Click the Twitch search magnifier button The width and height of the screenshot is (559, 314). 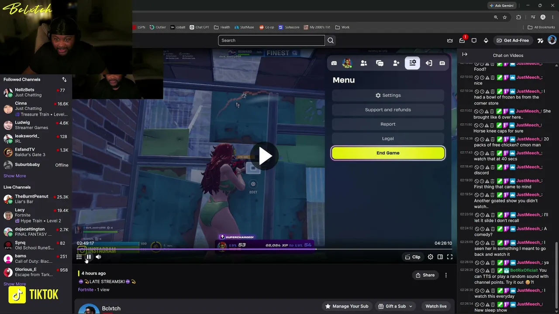tap(331, 41)
